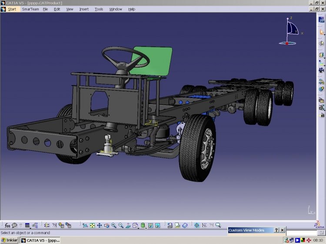Viewport: 326px width, 244px height.
Task: Activate the Rotate view icon
Action: coord(106,225)
